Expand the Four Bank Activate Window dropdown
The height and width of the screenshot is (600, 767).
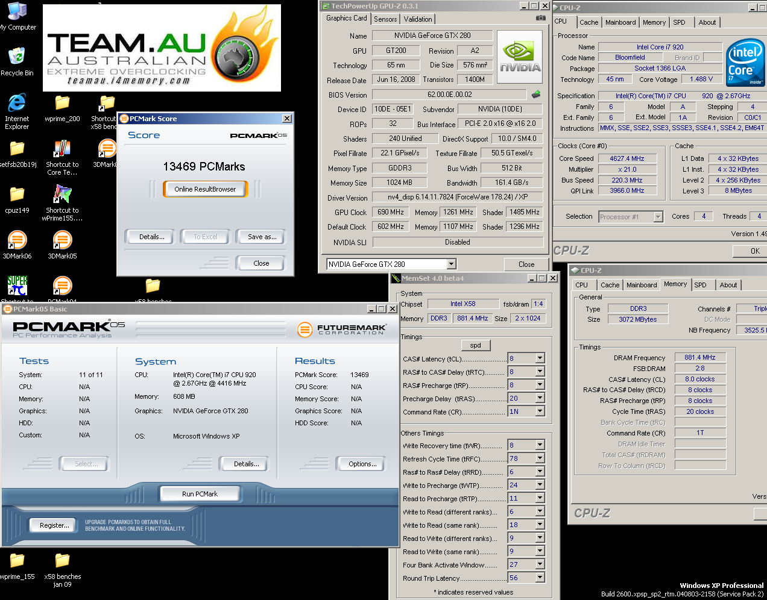point(540,564)
